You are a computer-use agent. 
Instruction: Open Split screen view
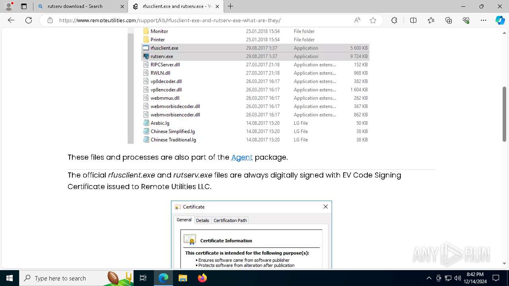(413, 20)
